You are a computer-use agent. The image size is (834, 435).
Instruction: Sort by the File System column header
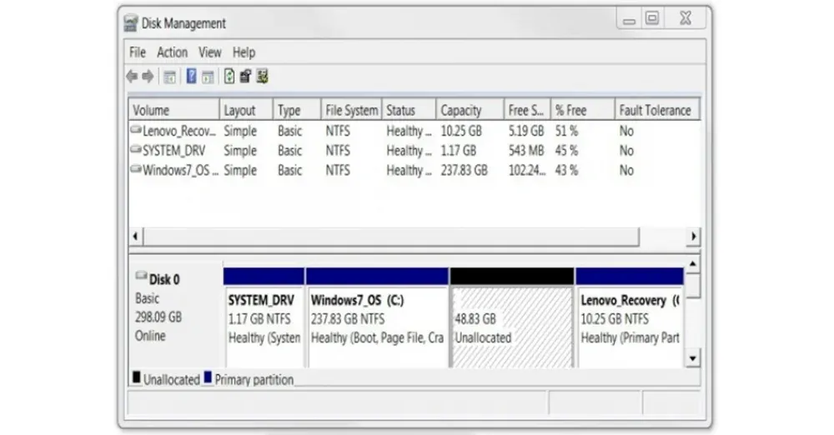point(352,110)
